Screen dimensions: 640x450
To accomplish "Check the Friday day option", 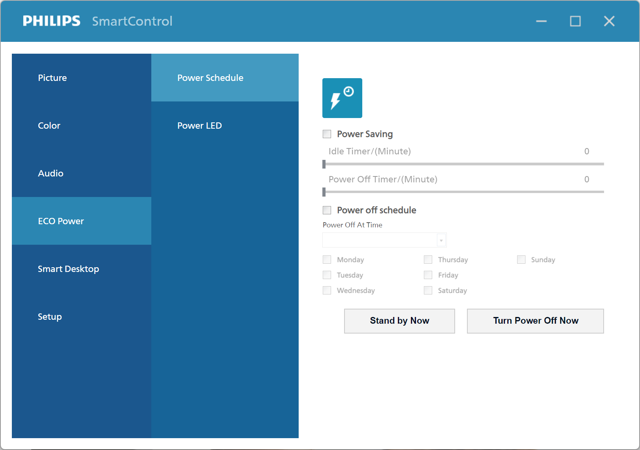I will (x=428, y=275).
